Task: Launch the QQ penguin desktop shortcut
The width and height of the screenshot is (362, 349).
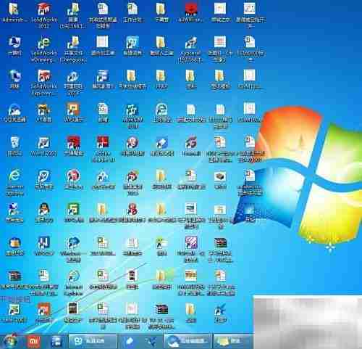Action: pyautogui.click(x=44, y=213)
